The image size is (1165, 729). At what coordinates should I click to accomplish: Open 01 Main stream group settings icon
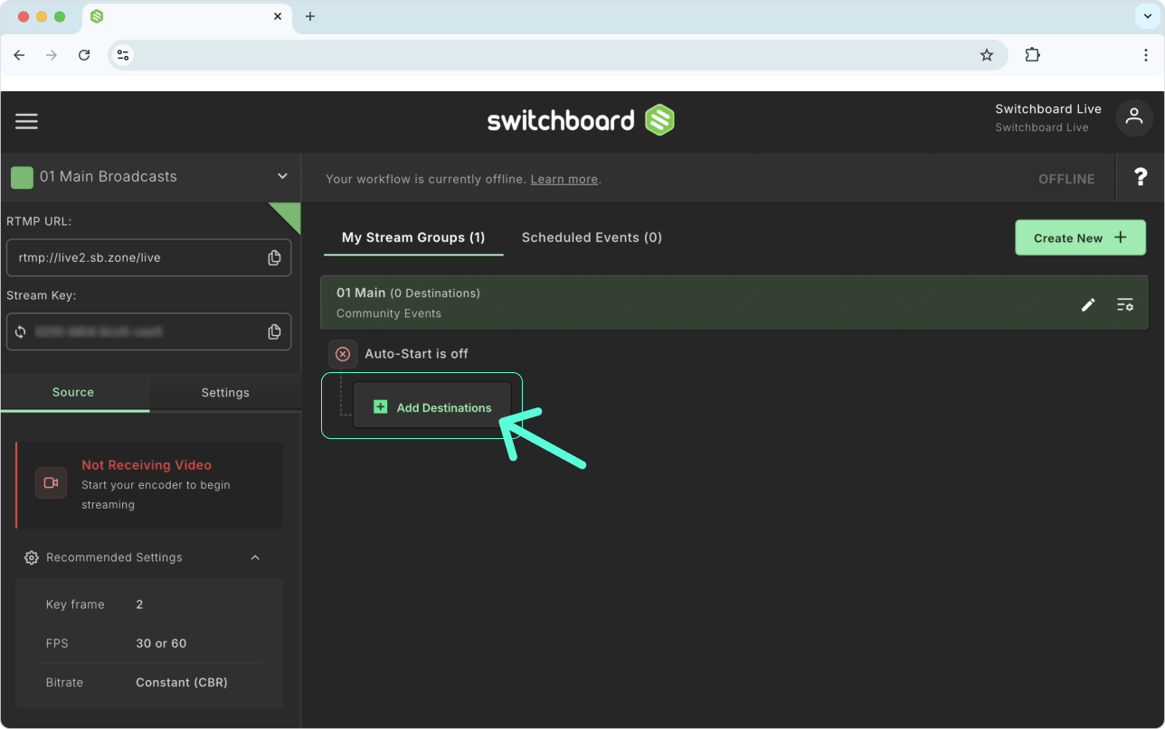[x=1125, y=304]
